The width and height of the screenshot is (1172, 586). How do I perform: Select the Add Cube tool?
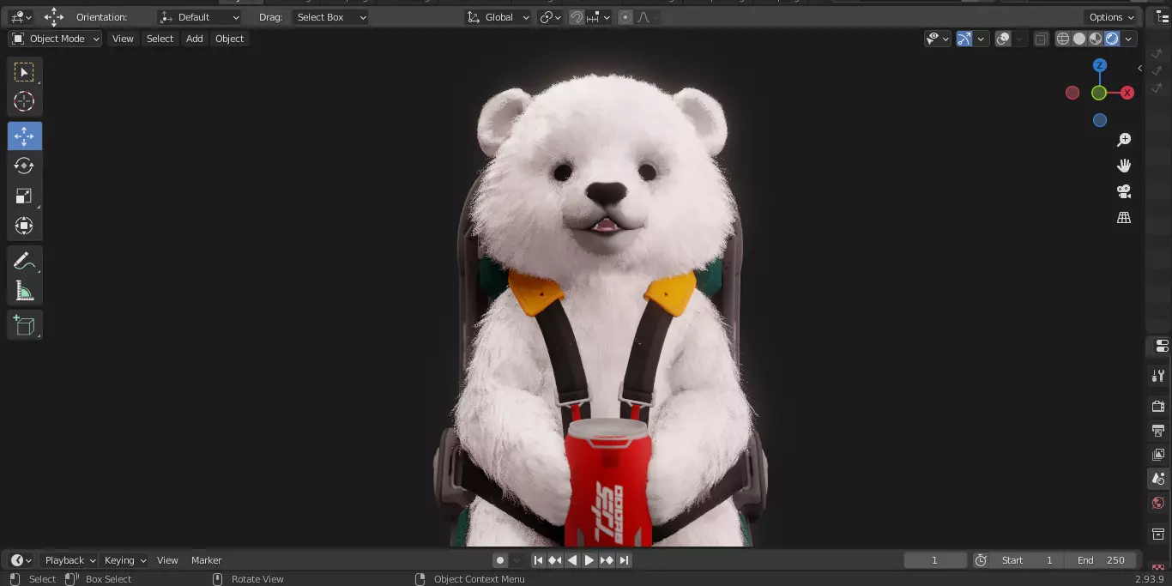(24, 325)
